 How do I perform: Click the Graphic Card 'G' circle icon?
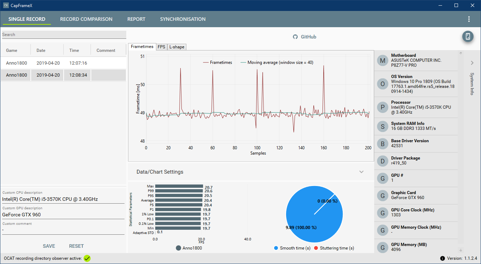tap(383, 195)
